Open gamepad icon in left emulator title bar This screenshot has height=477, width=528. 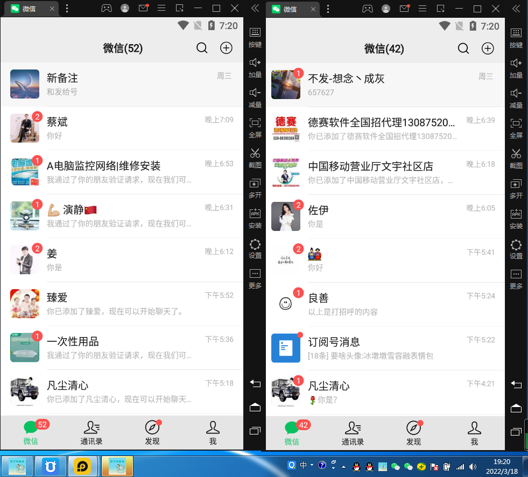click(x=107, y=8)
